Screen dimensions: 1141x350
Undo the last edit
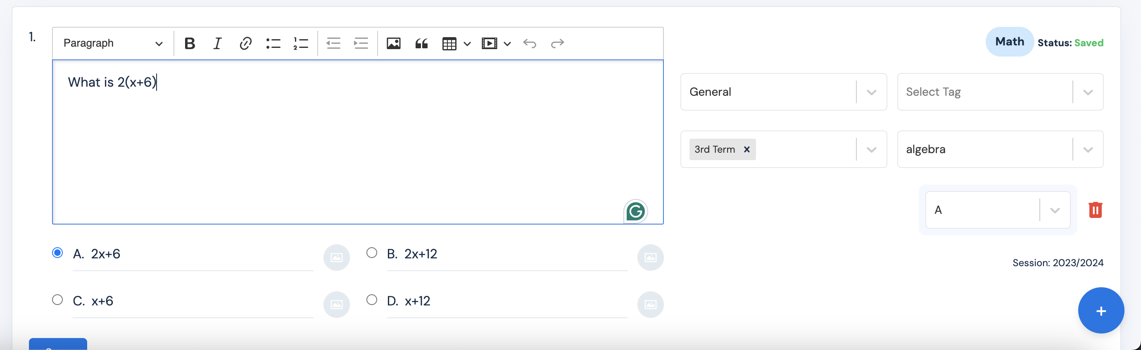point(529,43)
